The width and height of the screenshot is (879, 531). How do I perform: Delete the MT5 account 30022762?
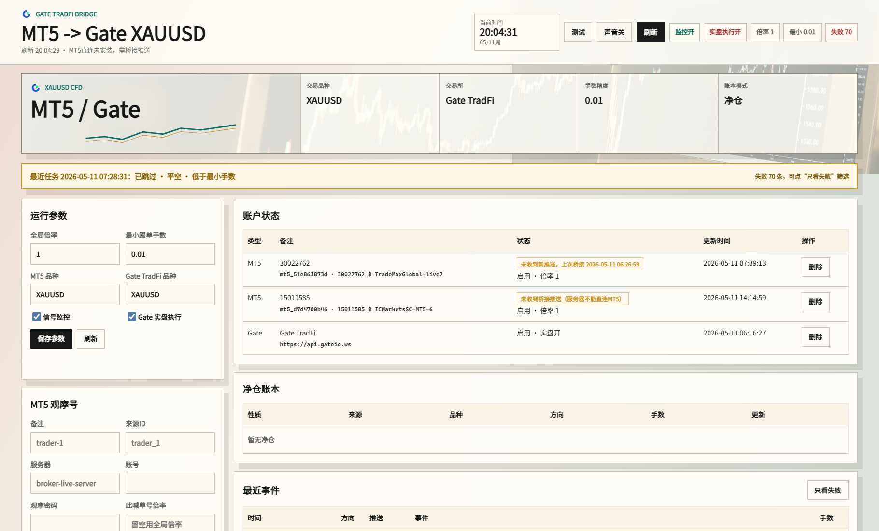[816, 267]
